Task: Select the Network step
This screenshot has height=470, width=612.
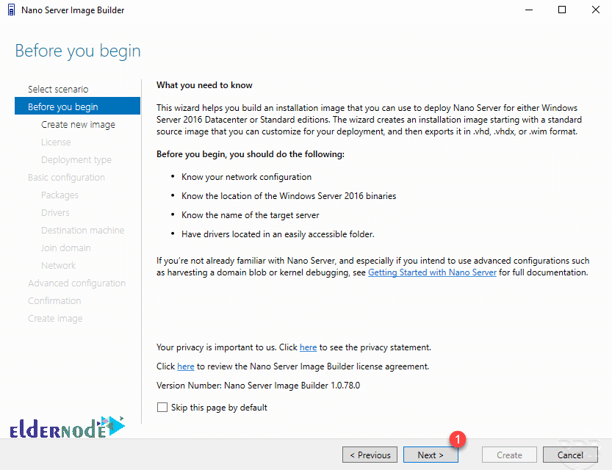Action: [x=58, y=265]
